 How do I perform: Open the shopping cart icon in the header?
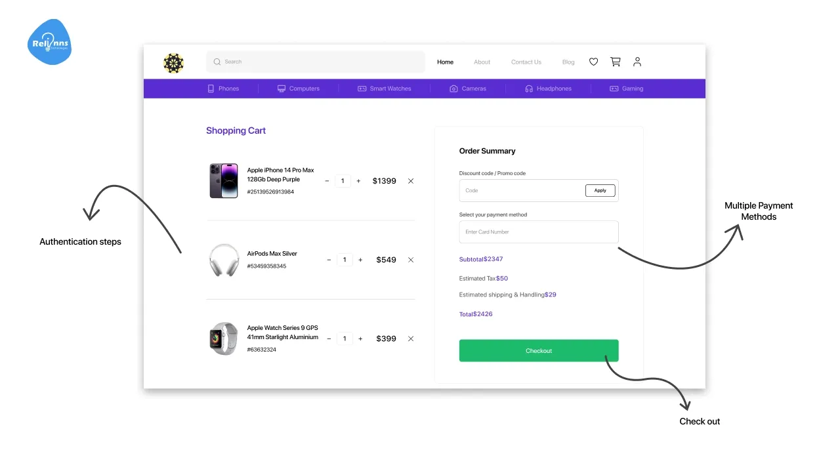[615, 61]
